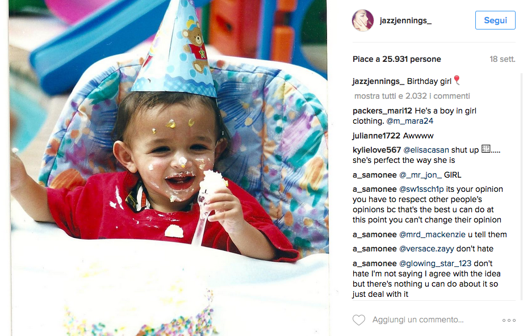Click the @versace.zayy mention
Viewport: 523px width, 336px height.
[x=426, y=249]
